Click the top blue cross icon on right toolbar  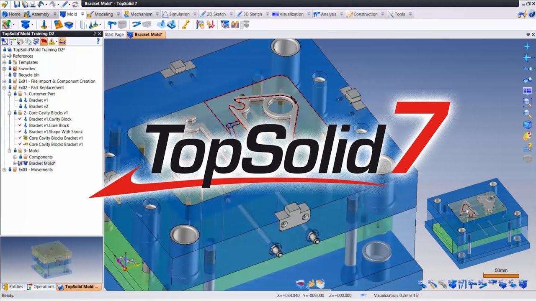pos(528,47)
